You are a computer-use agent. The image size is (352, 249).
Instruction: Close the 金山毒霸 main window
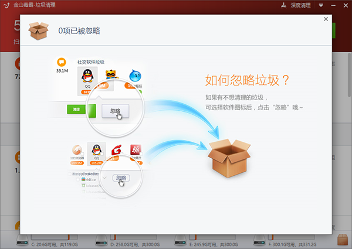click(x=346, y=5)
